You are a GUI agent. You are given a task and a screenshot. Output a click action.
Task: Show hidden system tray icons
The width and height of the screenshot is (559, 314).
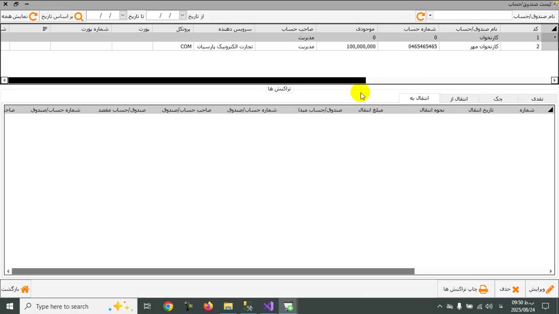[x=440, y=306]
